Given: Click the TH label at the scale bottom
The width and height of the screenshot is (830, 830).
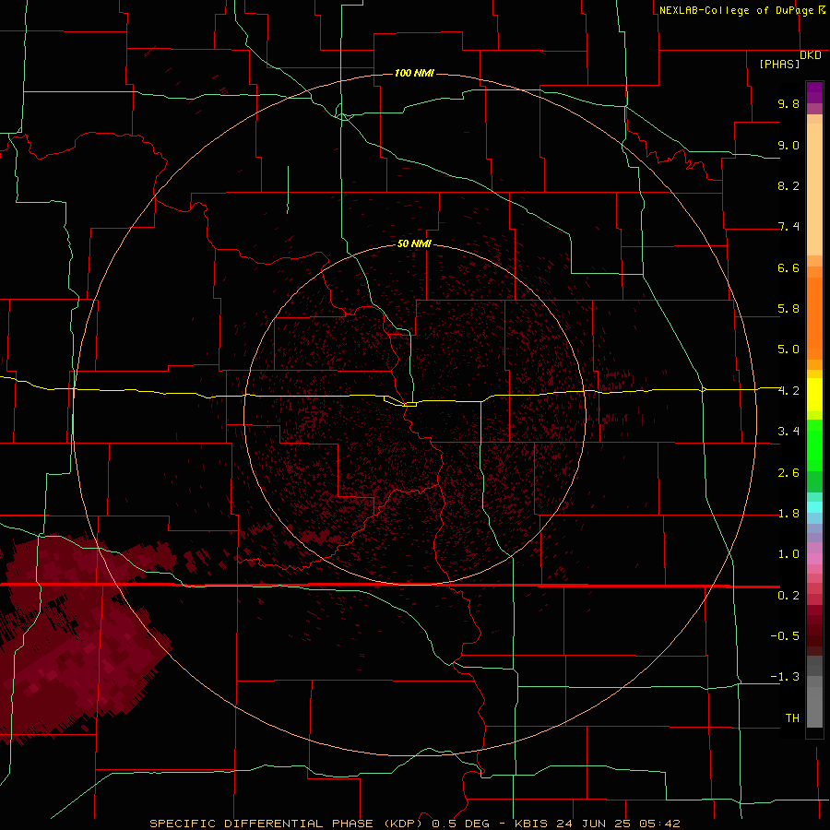Looking at the screenshot, I should [792, 718].
